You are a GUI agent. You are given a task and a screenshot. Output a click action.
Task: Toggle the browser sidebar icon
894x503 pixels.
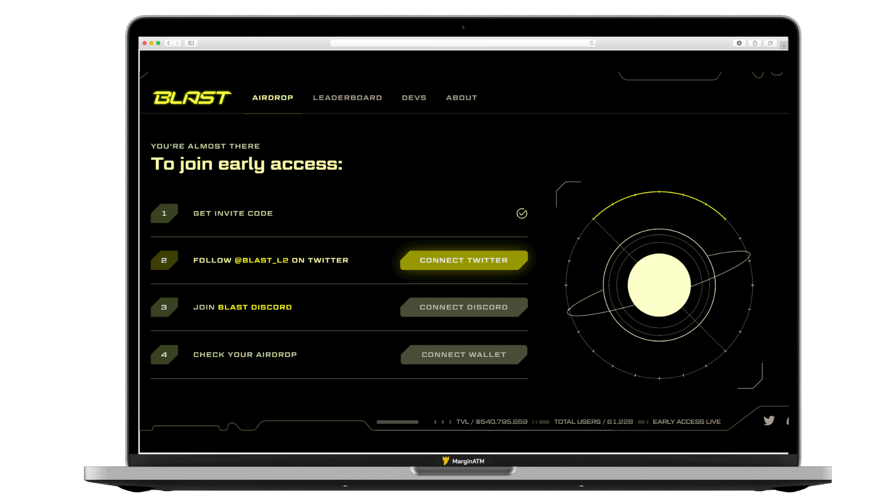click(191, 43)
